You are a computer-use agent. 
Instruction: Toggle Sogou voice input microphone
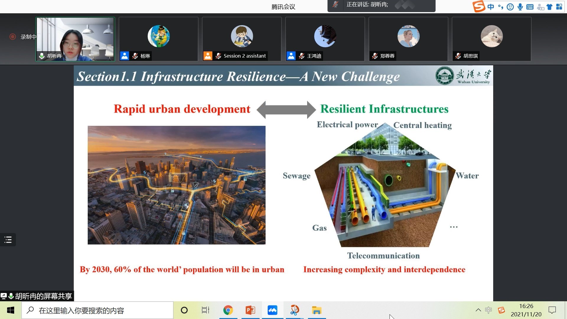click(x=520, y=7)
